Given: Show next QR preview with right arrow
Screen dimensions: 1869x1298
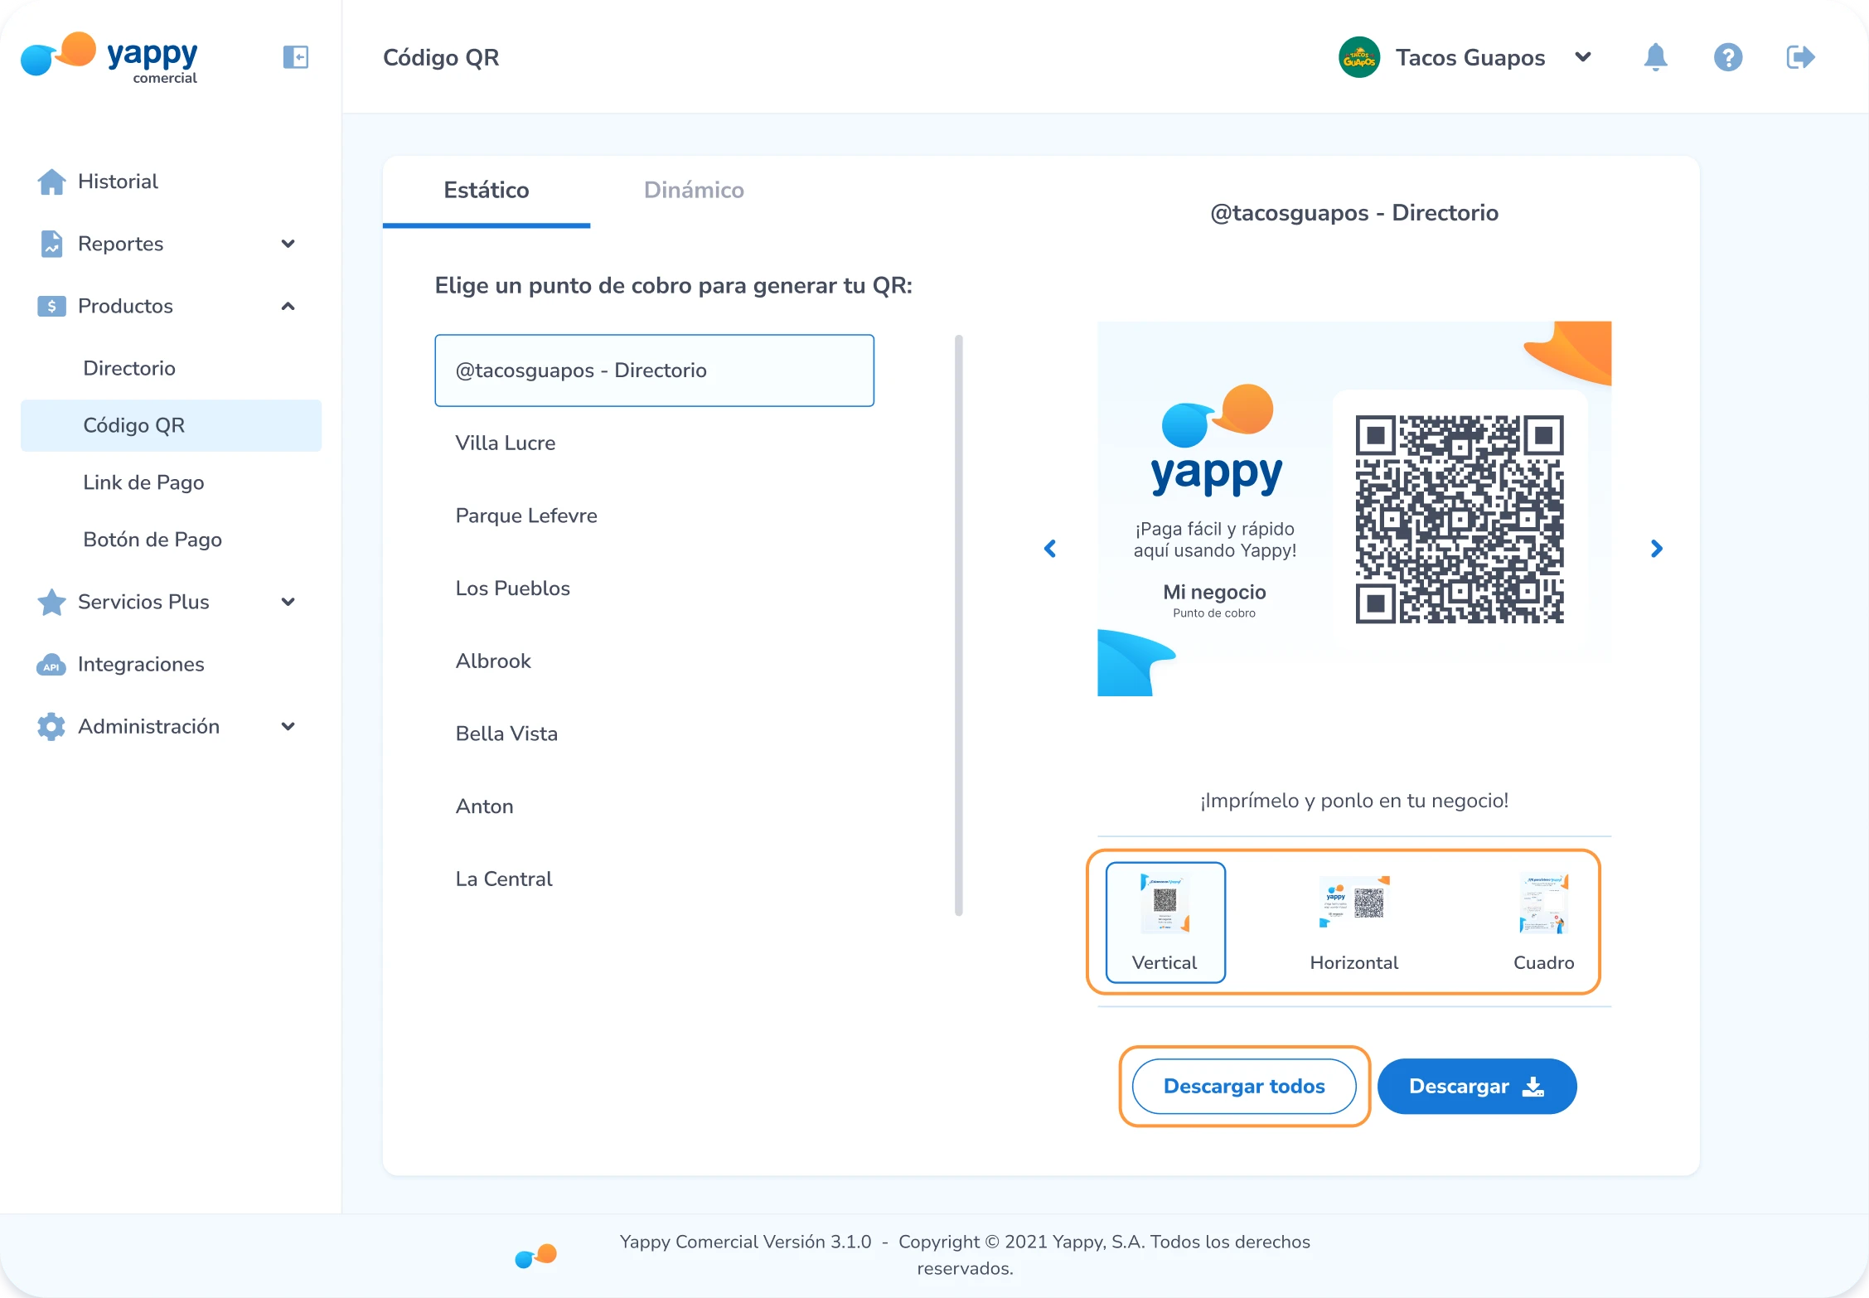Looking at the screenshot, I should point(1656,549).
